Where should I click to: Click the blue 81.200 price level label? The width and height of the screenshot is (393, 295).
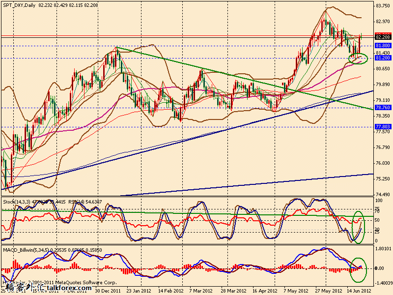(383, 58)
